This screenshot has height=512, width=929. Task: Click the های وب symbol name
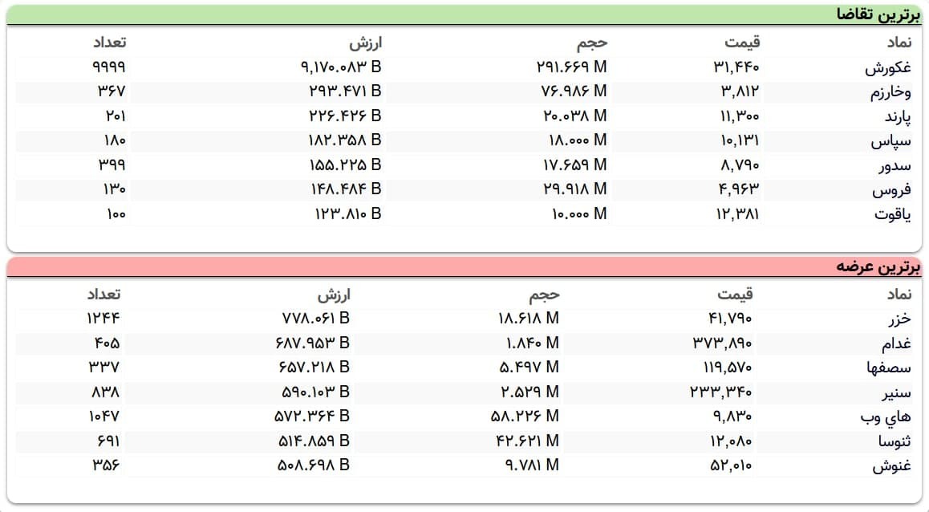click(885, 417)
